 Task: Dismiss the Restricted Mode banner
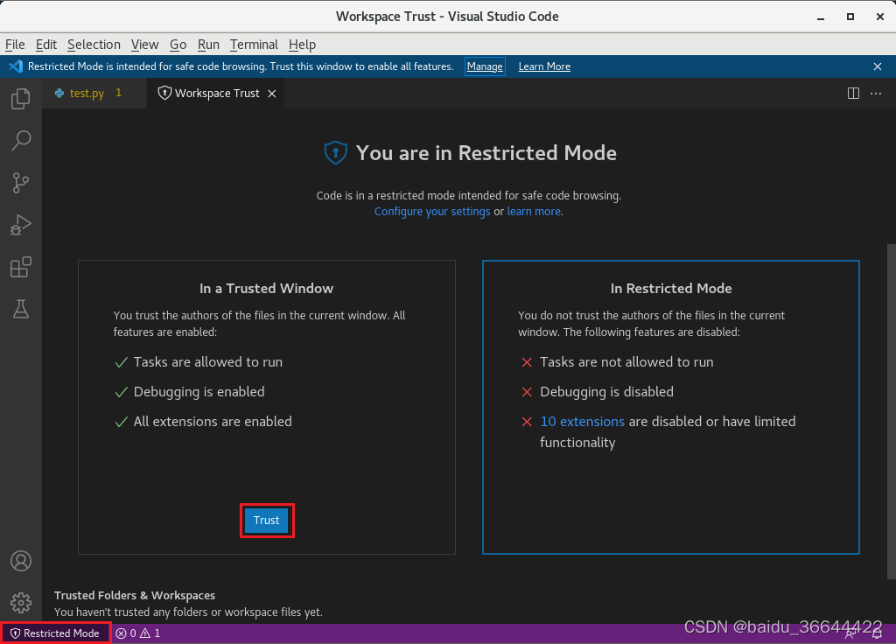[878, 66]
